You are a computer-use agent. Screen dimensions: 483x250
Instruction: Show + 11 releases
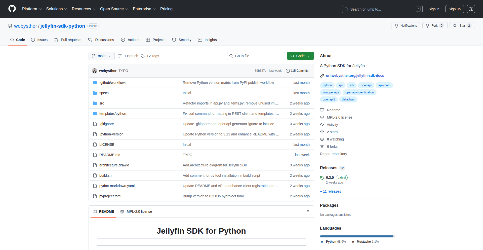pos(330,191)
